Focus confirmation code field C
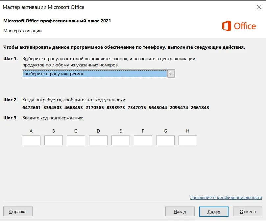The image size is (266, 221). tap(76, 140)
